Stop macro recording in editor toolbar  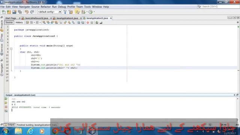pos(91,22)
